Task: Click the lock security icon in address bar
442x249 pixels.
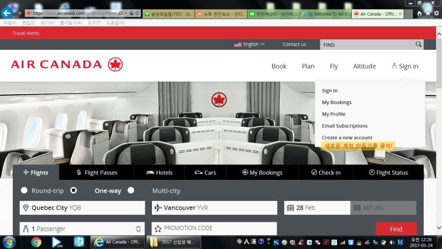Action: (x=131, y=13)
